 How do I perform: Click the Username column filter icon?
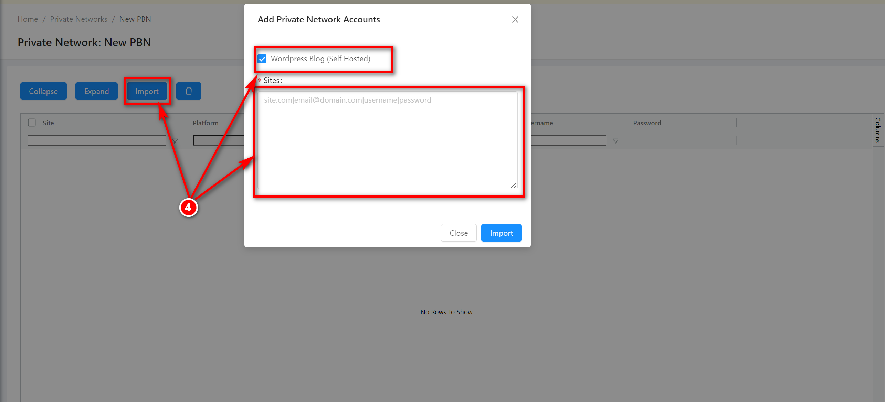(615, 141)
